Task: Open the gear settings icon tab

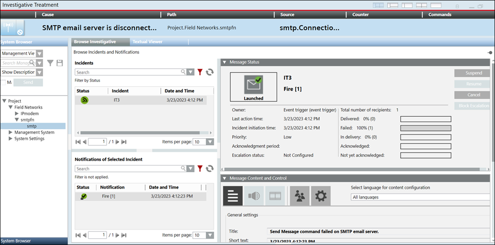Action: [x=321, y=196]
